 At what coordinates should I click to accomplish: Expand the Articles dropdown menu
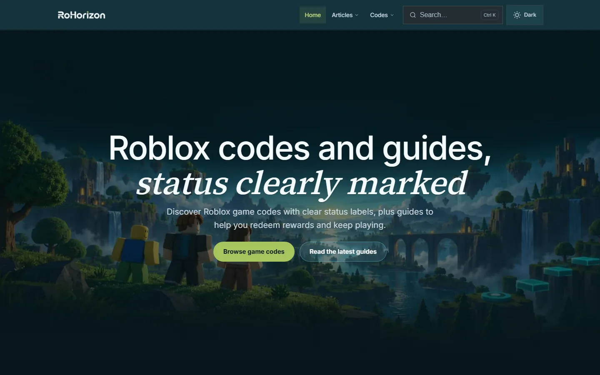(345, 15)
